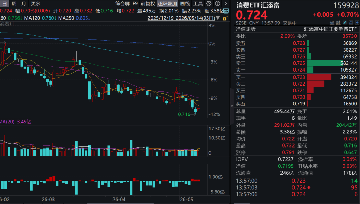Click the 委比 value 2.09%
Image resolution: width=360 pixels, height=204 pixels.
(x=287, y=36)
